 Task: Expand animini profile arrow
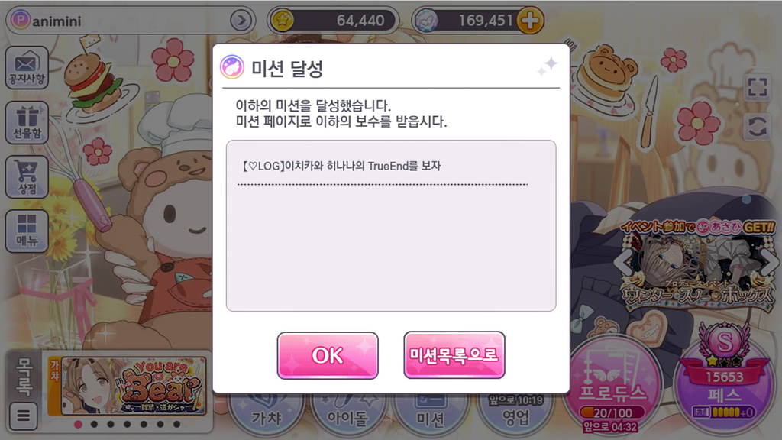click(x=241, y=21)
